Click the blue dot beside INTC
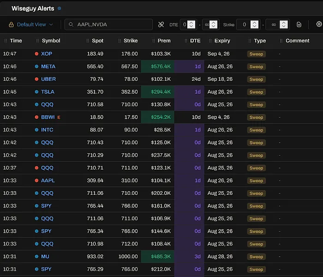Viewport: 323px width, 277px height. click(x=36, y=130)
